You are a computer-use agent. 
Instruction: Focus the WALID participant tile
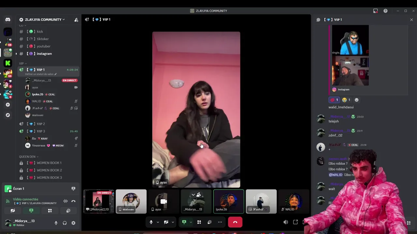coord(294,201)
